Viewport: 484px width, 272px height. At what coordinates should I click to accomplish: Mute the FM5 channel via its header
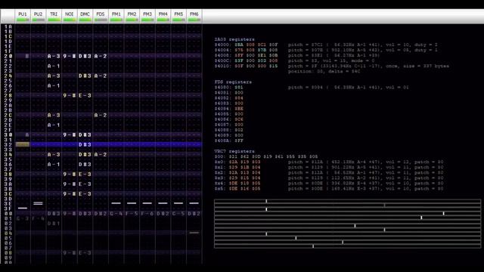(x=178, y=17)
